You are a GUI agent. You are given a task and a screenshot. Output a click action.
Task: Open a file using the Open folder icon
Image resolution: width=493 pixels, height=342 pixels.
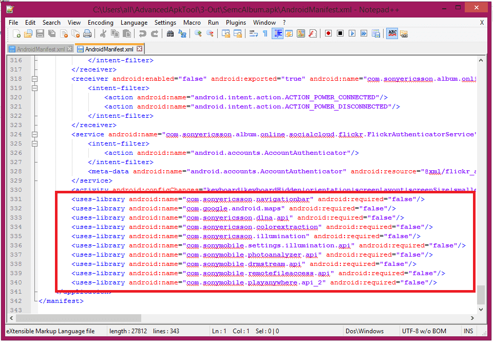click(28, 33)
